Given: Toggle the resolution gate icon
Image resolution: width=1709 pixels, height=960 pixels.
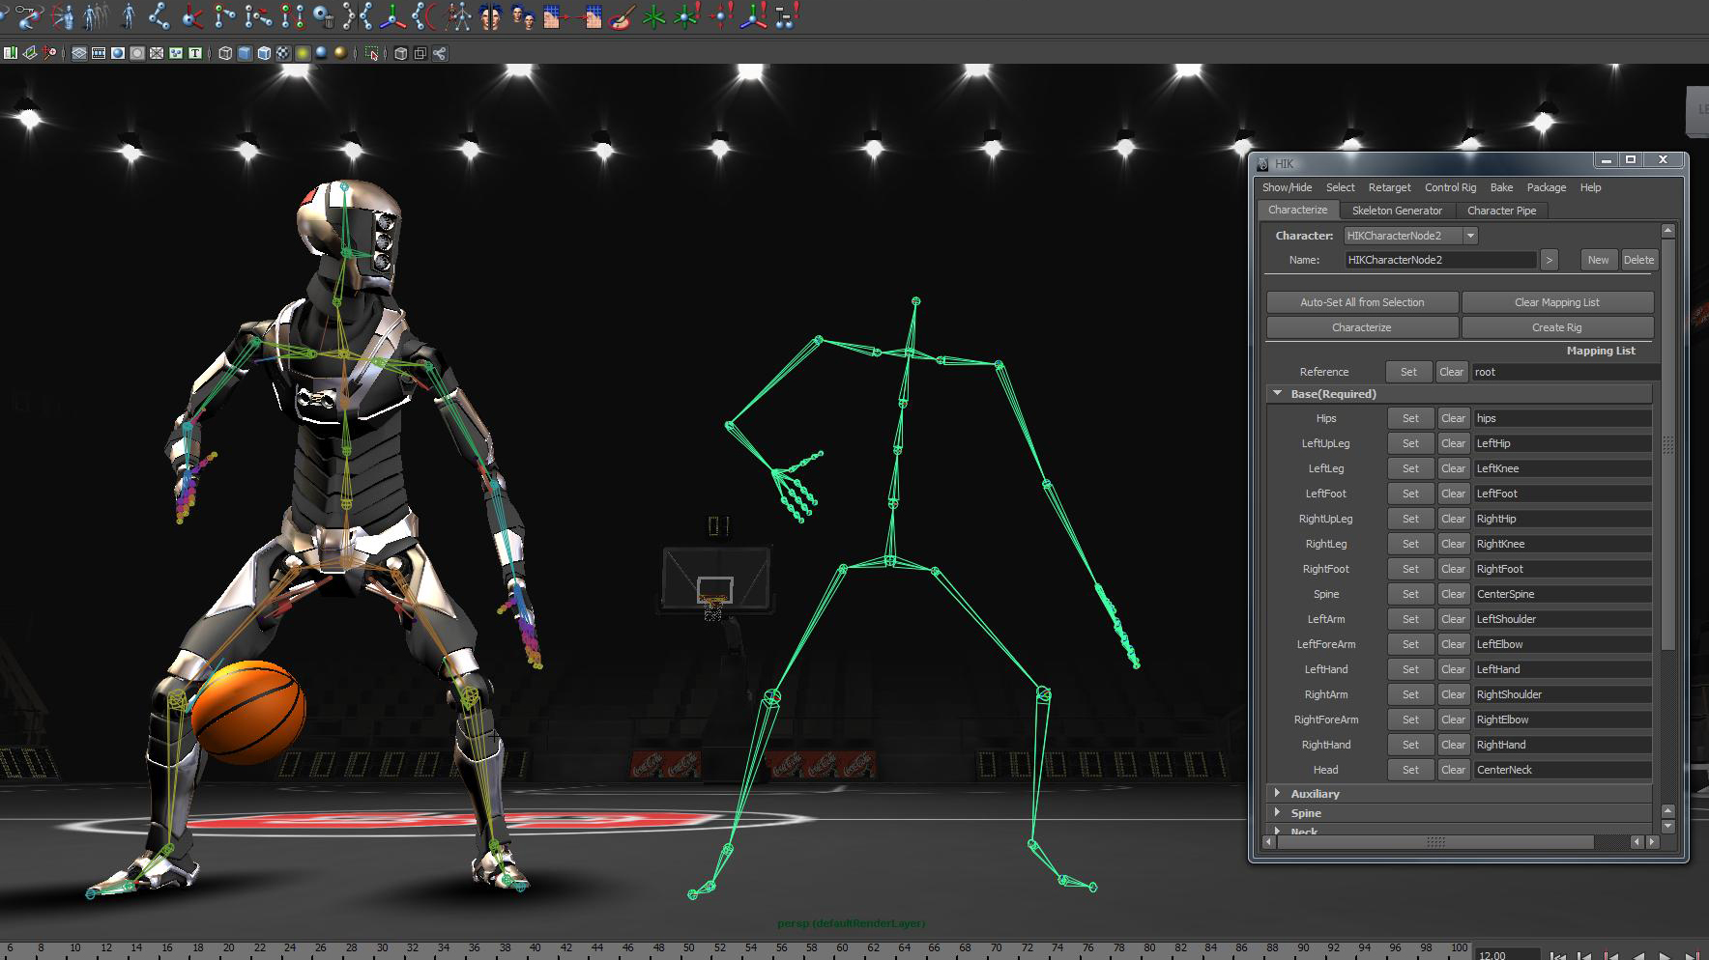Looking at the screenshot, I should pyautogui.click(x=118, y=53).
